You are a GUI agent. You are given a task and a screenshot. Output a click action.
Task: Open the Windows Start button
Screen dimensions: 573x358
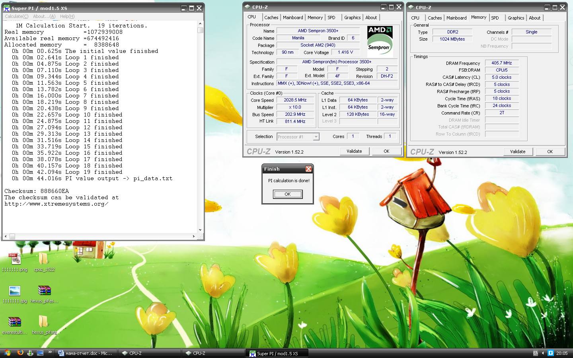(7, 353)
